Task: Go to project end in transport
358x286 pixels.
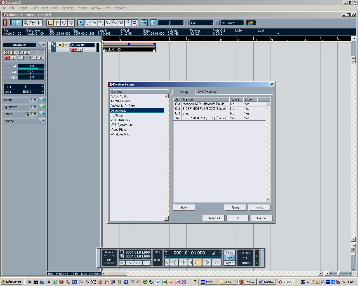Action: click(190, 263)
